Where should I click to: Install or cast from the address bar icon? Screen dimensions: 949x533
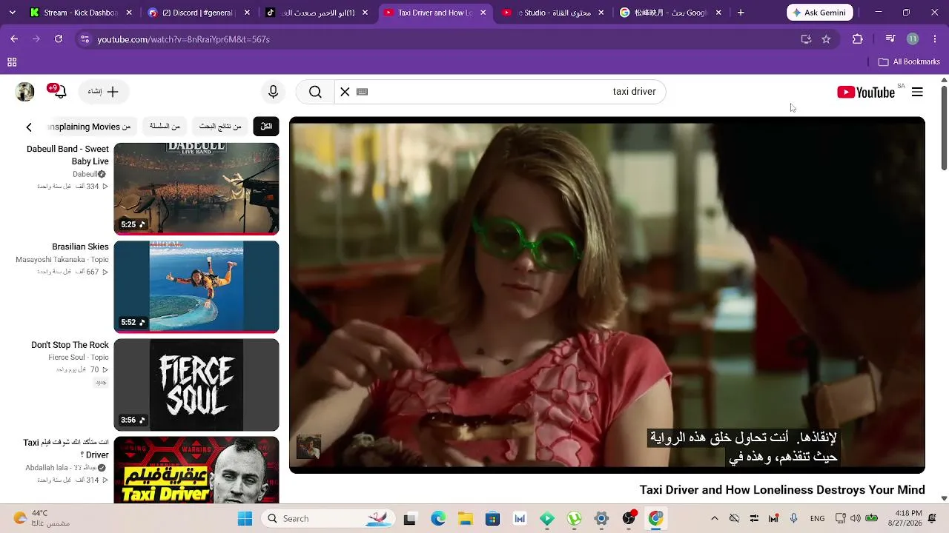pyautogui.click(x=806, y=39)
